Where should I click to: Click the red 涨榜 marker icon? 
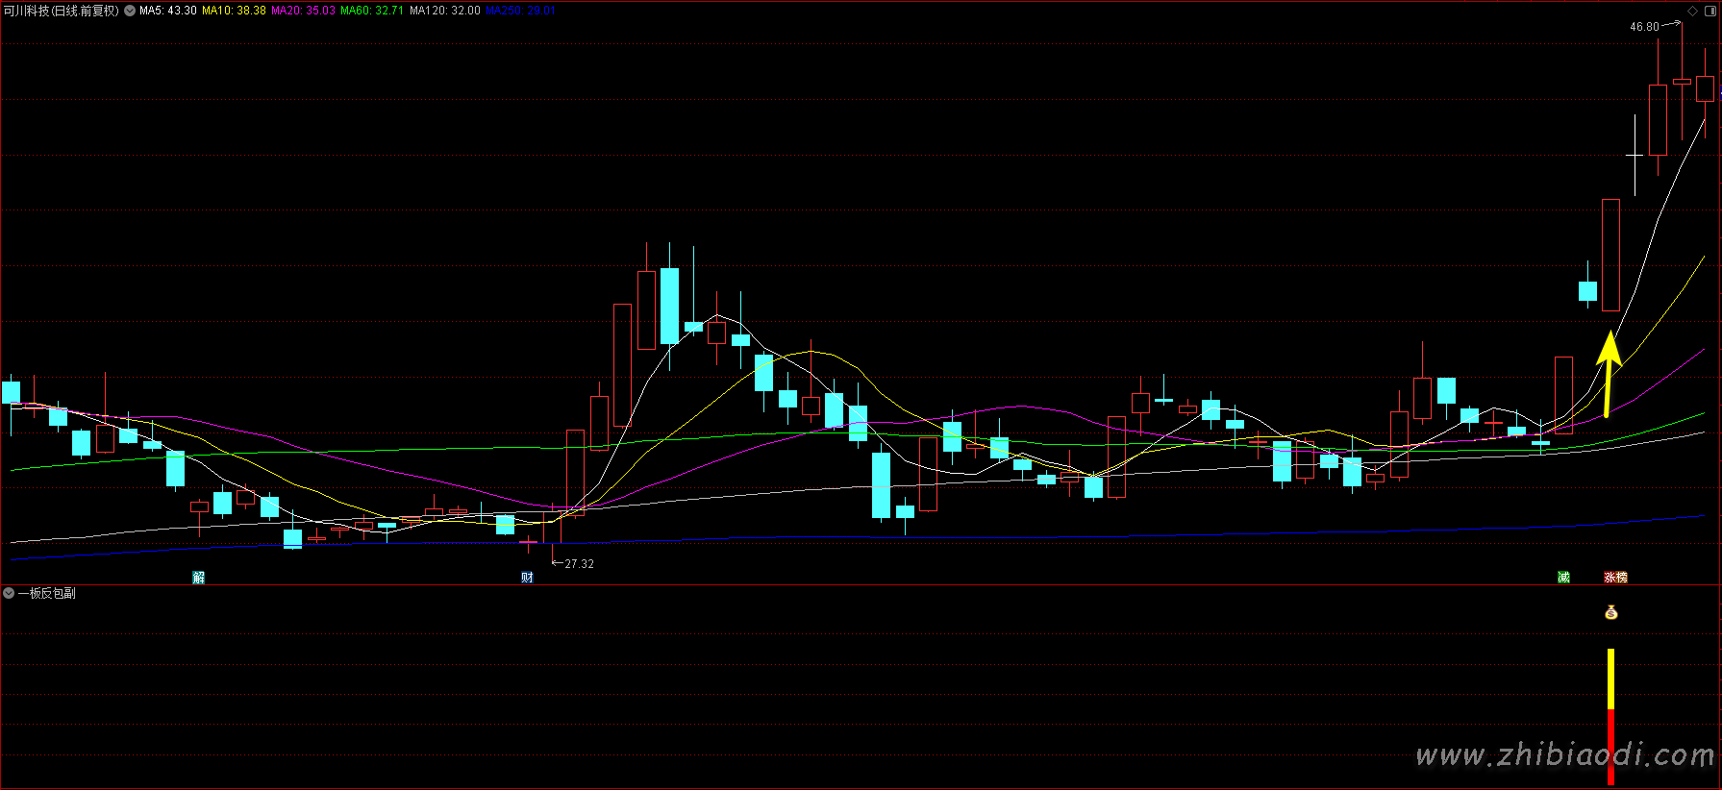click(1615, 578)
